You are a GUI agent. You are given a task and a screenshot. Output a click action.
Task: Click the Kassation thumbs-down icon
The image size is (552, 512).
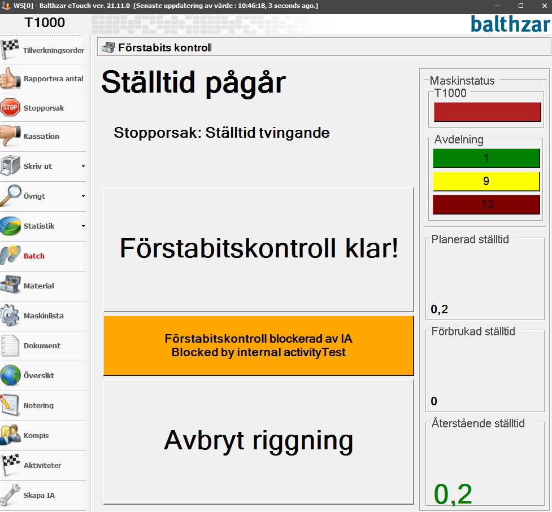[x=10, y=135]
